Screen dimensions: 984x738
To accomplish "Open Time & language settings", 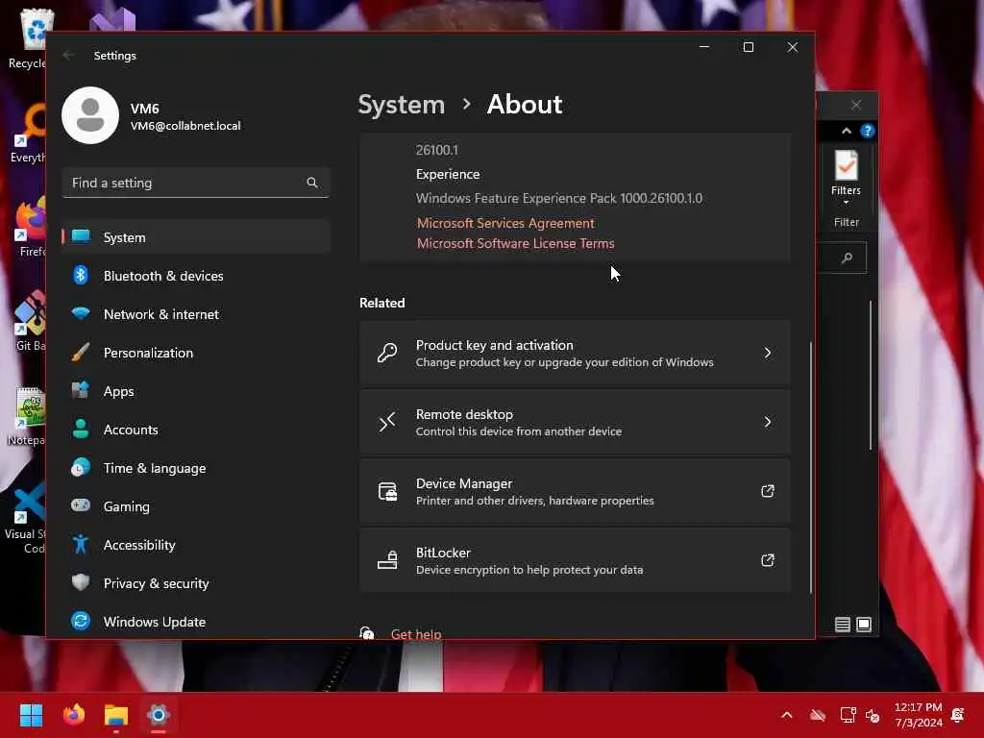I will (x=196, y=468).
